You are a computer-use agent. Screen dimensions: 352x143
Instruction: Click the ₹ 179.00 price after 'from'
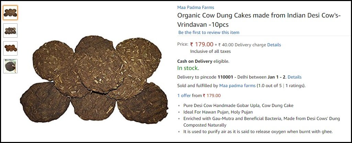click(x=212, y=95)
